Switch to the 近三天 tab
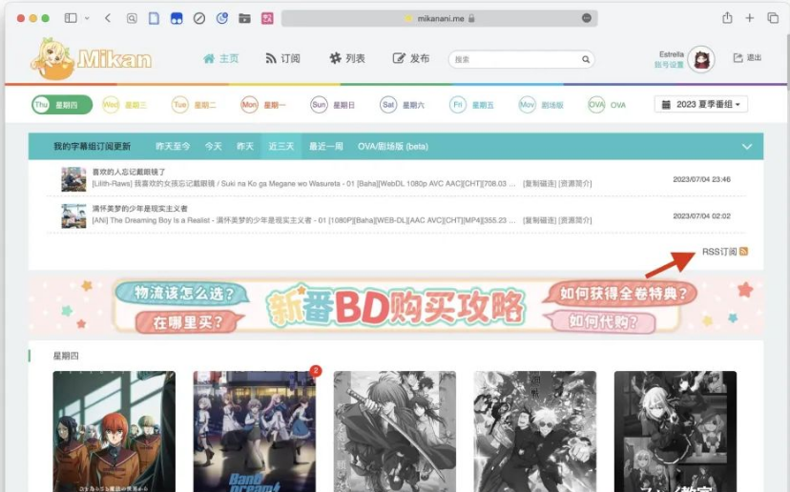This screenshot has height=492, width=790. tap(281, 146)
